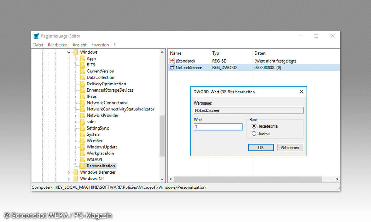Open the Datei menu

click(x=38, y=45)
